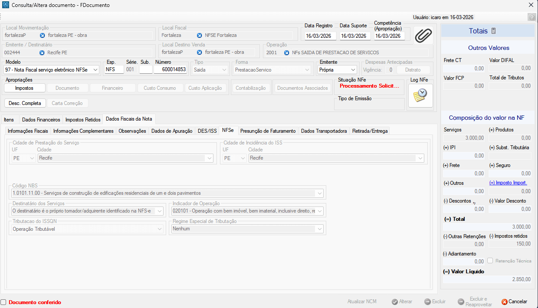This screenshot has width=538, height=308.
Task: Open the Observações sub-tab
Action: click(132, 131)
